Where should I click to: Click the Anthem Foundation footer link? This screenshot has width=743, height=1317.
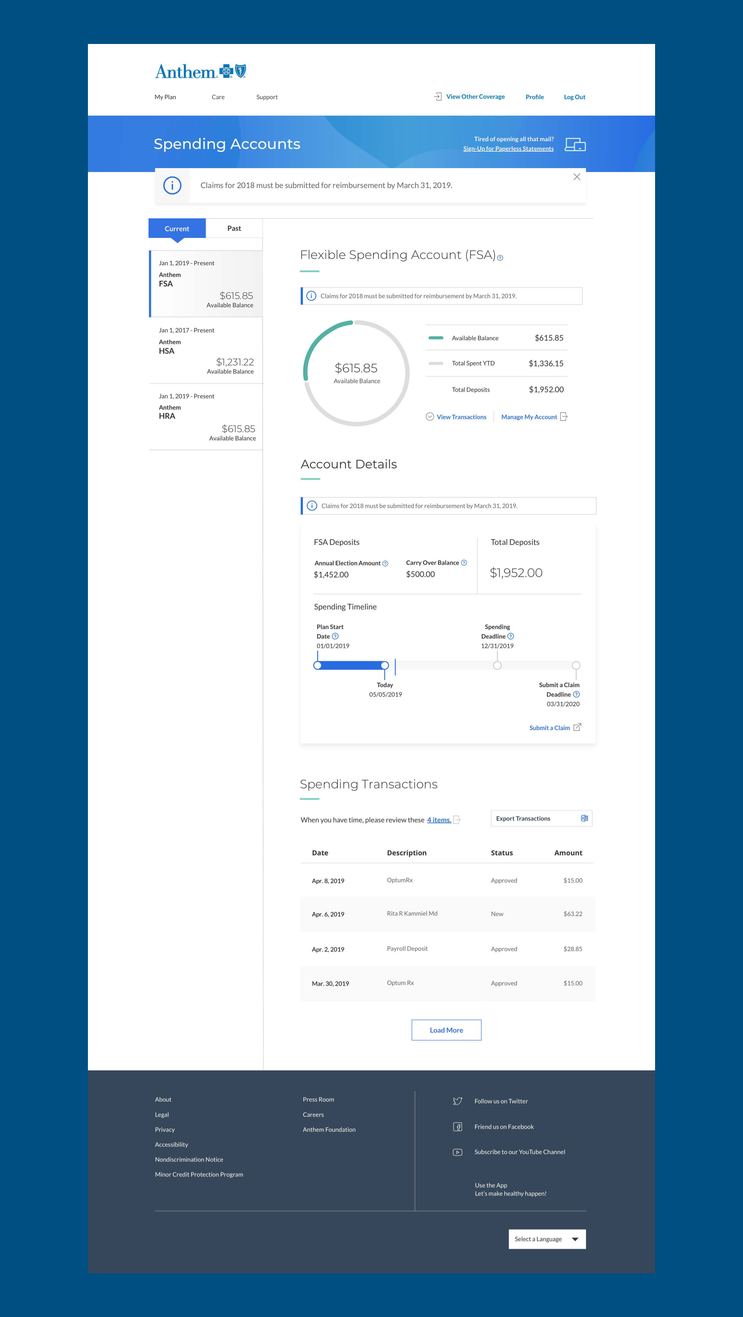[x=329, y=1129]
